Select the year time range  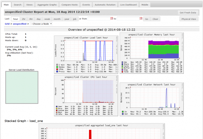coord(67,19)
